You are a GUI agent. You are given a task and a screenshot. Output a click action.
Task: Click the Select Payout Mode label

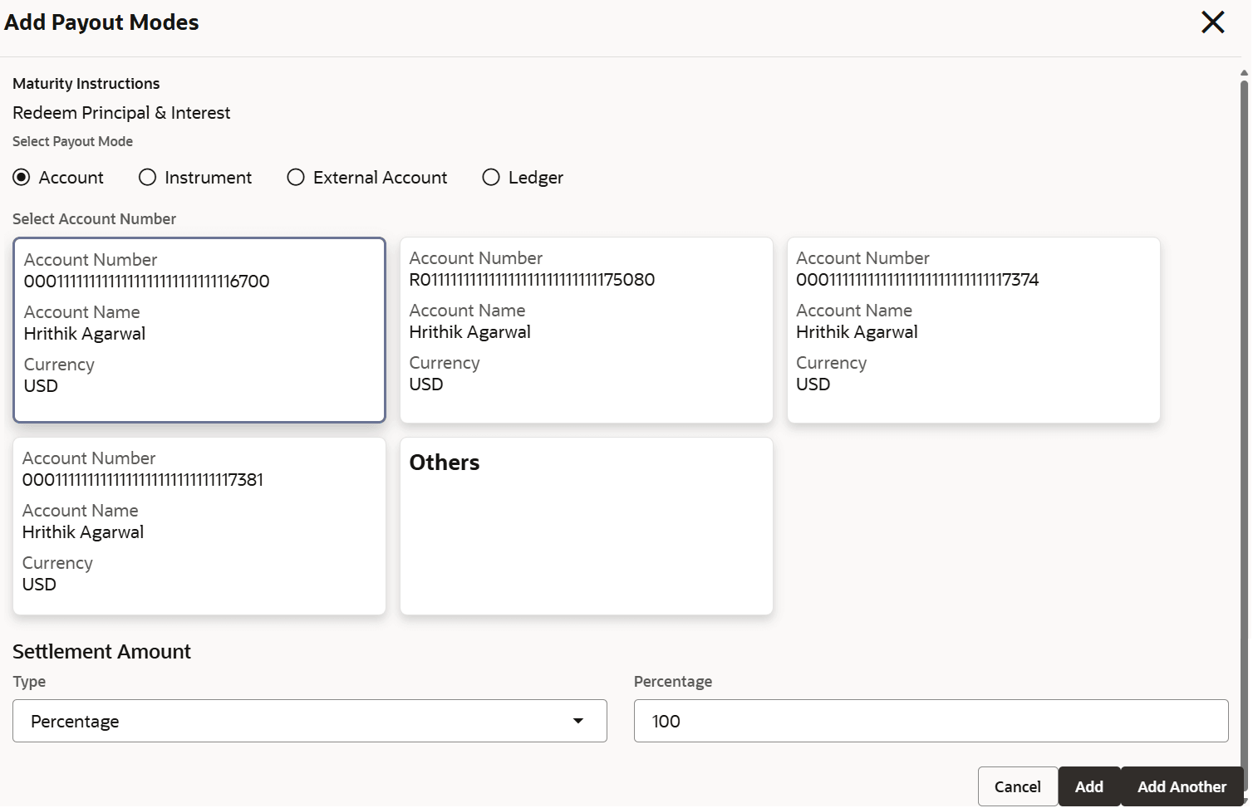tap(72, 142)
